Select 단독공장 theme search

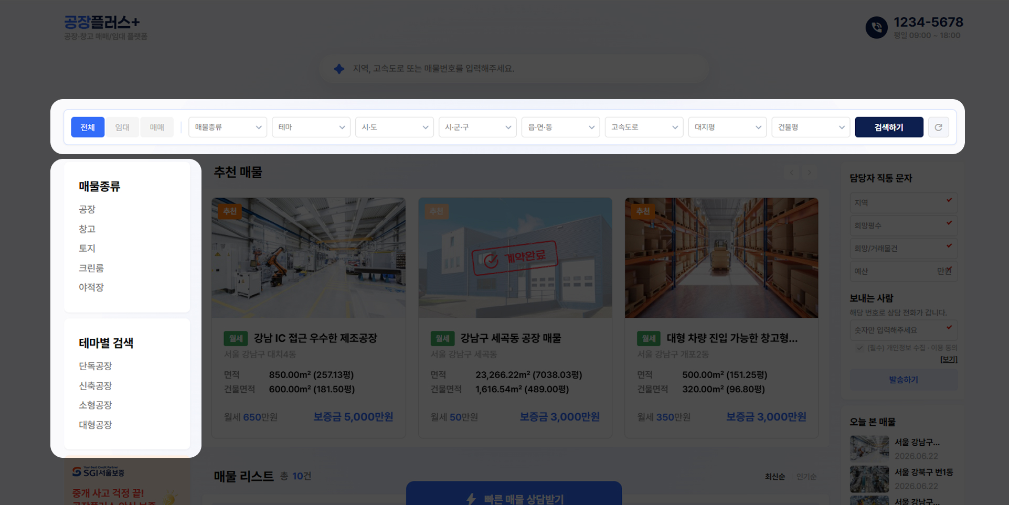(x=95, y=366)
